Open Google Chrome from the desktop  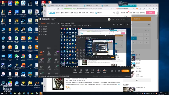pyautogui.click(x=23, y=58)
